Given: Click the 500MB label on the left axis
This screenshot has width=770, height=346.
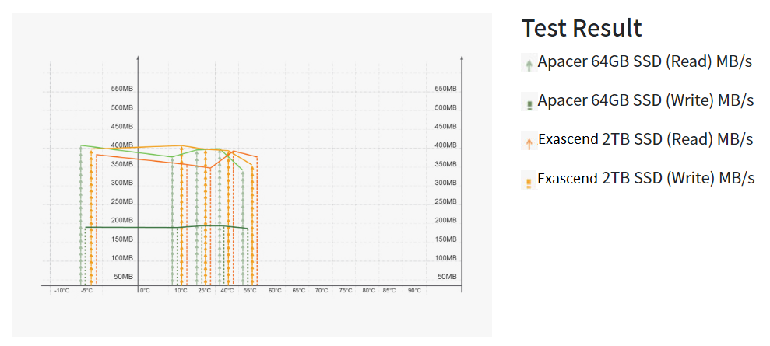Looking at the screenshot, I should click(121, 108).
